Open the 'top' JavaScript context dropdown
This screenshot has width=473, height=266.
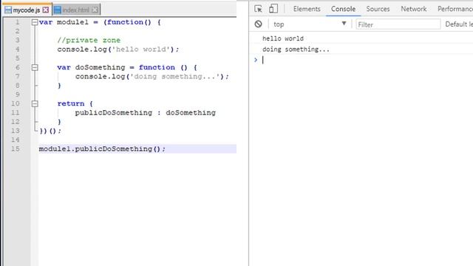(310, 24)
